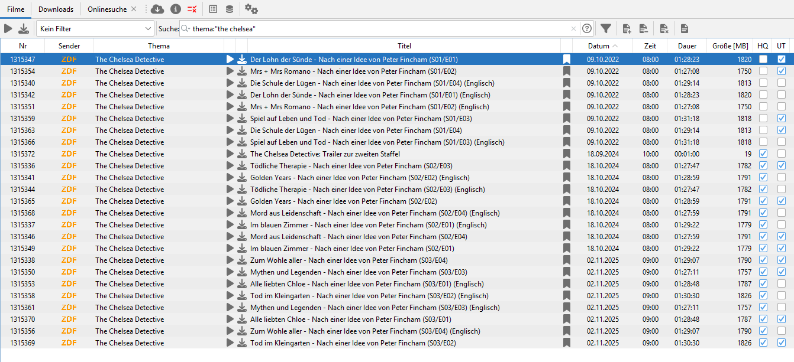The height and width of the screenshot is (362, 794).
Task: Sort by the Datum column header
Action: click(603, 45)
